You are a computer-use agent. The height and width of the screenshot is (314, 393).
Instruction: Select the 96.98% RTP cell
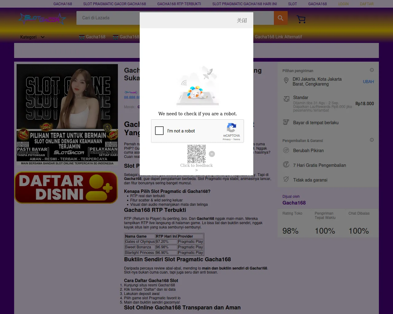coord(166,247)
